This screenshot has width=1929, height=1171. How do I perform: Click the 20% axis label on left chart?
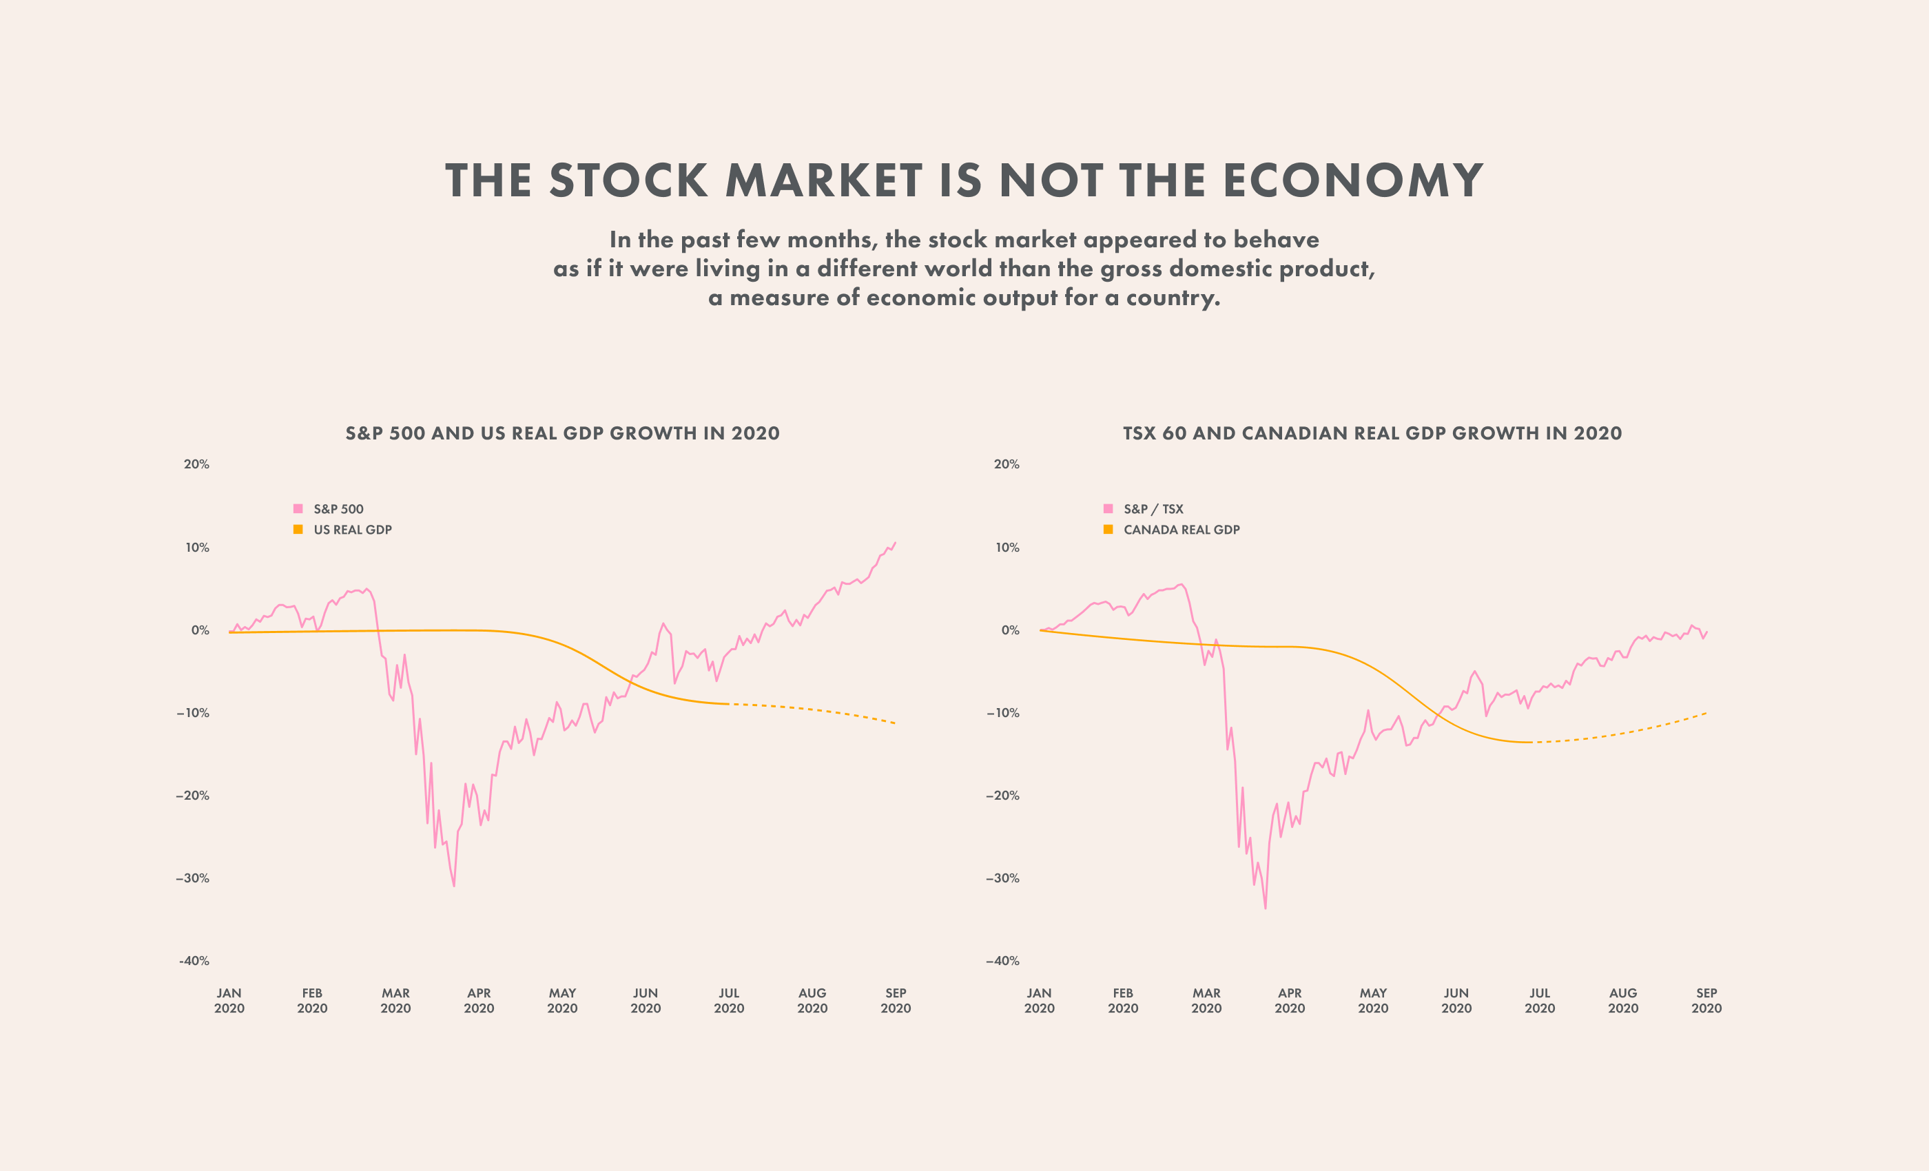[196, 464]
